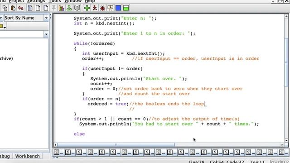Image resolution: width=290 pixels, height=163 pixels.
Task: Click the Paste clipboard icon
Action: [13, 8]
